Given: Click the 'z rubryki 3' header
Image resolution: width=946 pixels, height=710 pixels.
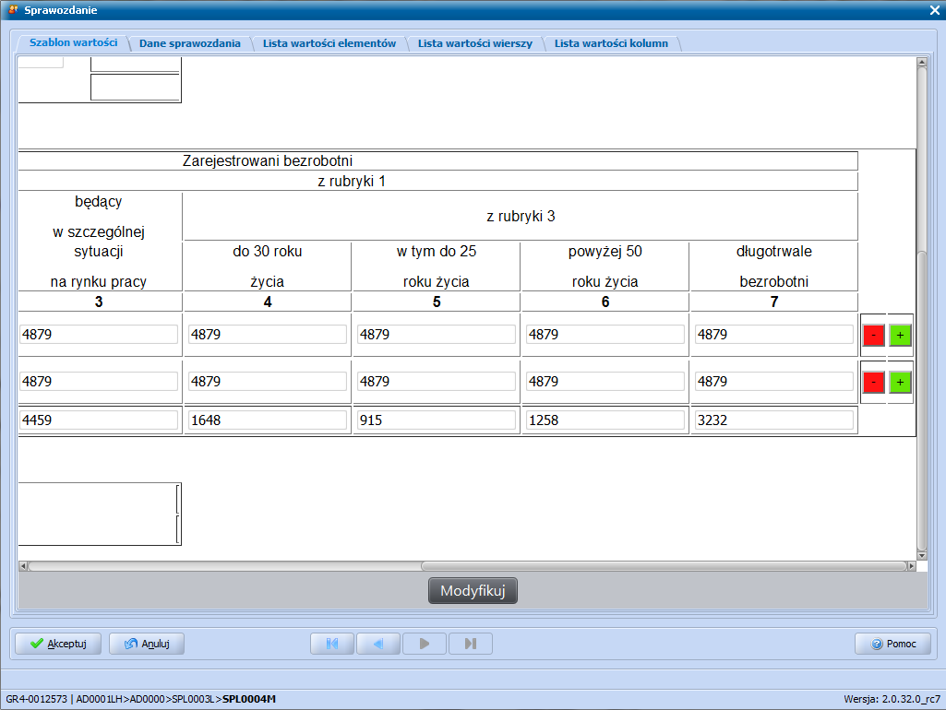Looking at the screenshot, I should tap(521, 217).
